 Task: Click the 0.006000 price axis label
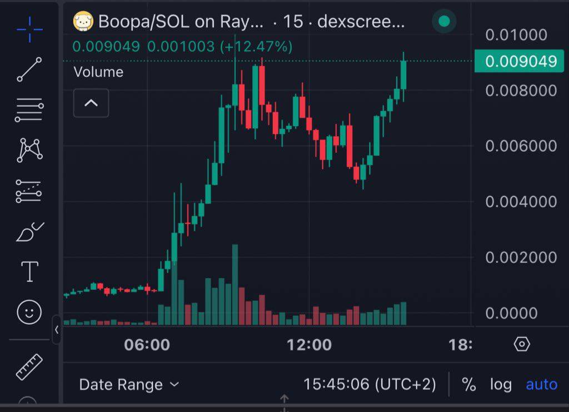tap(521, 146)
